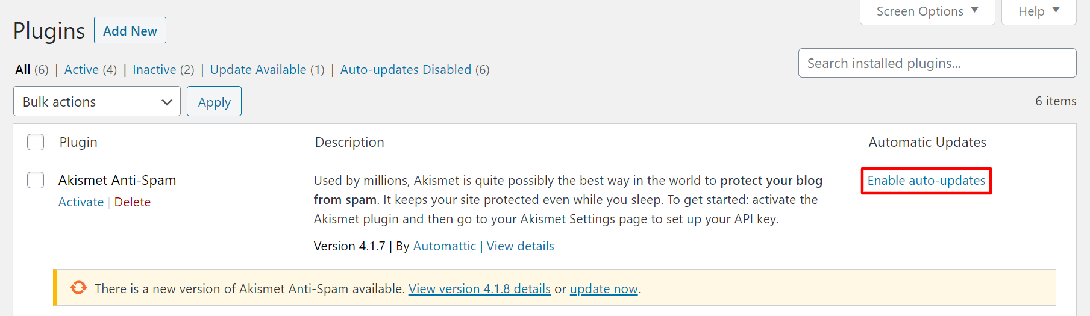
Task: Enable auto-updates for Akismet
Action: (x=926, y=181)
